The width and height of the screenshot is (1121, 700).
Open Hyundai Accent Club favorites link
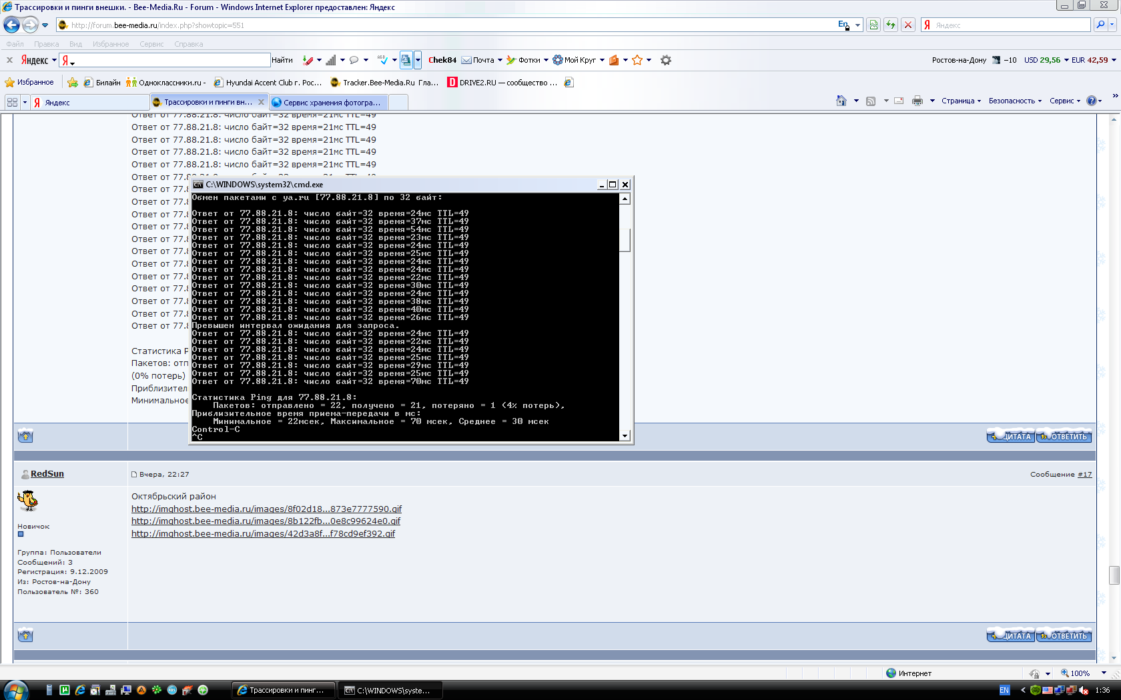pyautogui.click(x=268, y=83)
